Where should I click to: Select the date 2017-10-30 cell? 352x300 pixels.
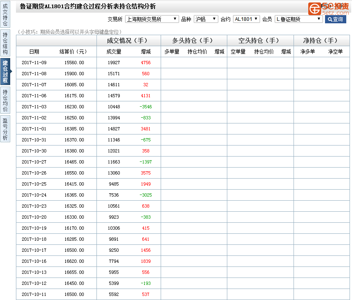(34, 151)
